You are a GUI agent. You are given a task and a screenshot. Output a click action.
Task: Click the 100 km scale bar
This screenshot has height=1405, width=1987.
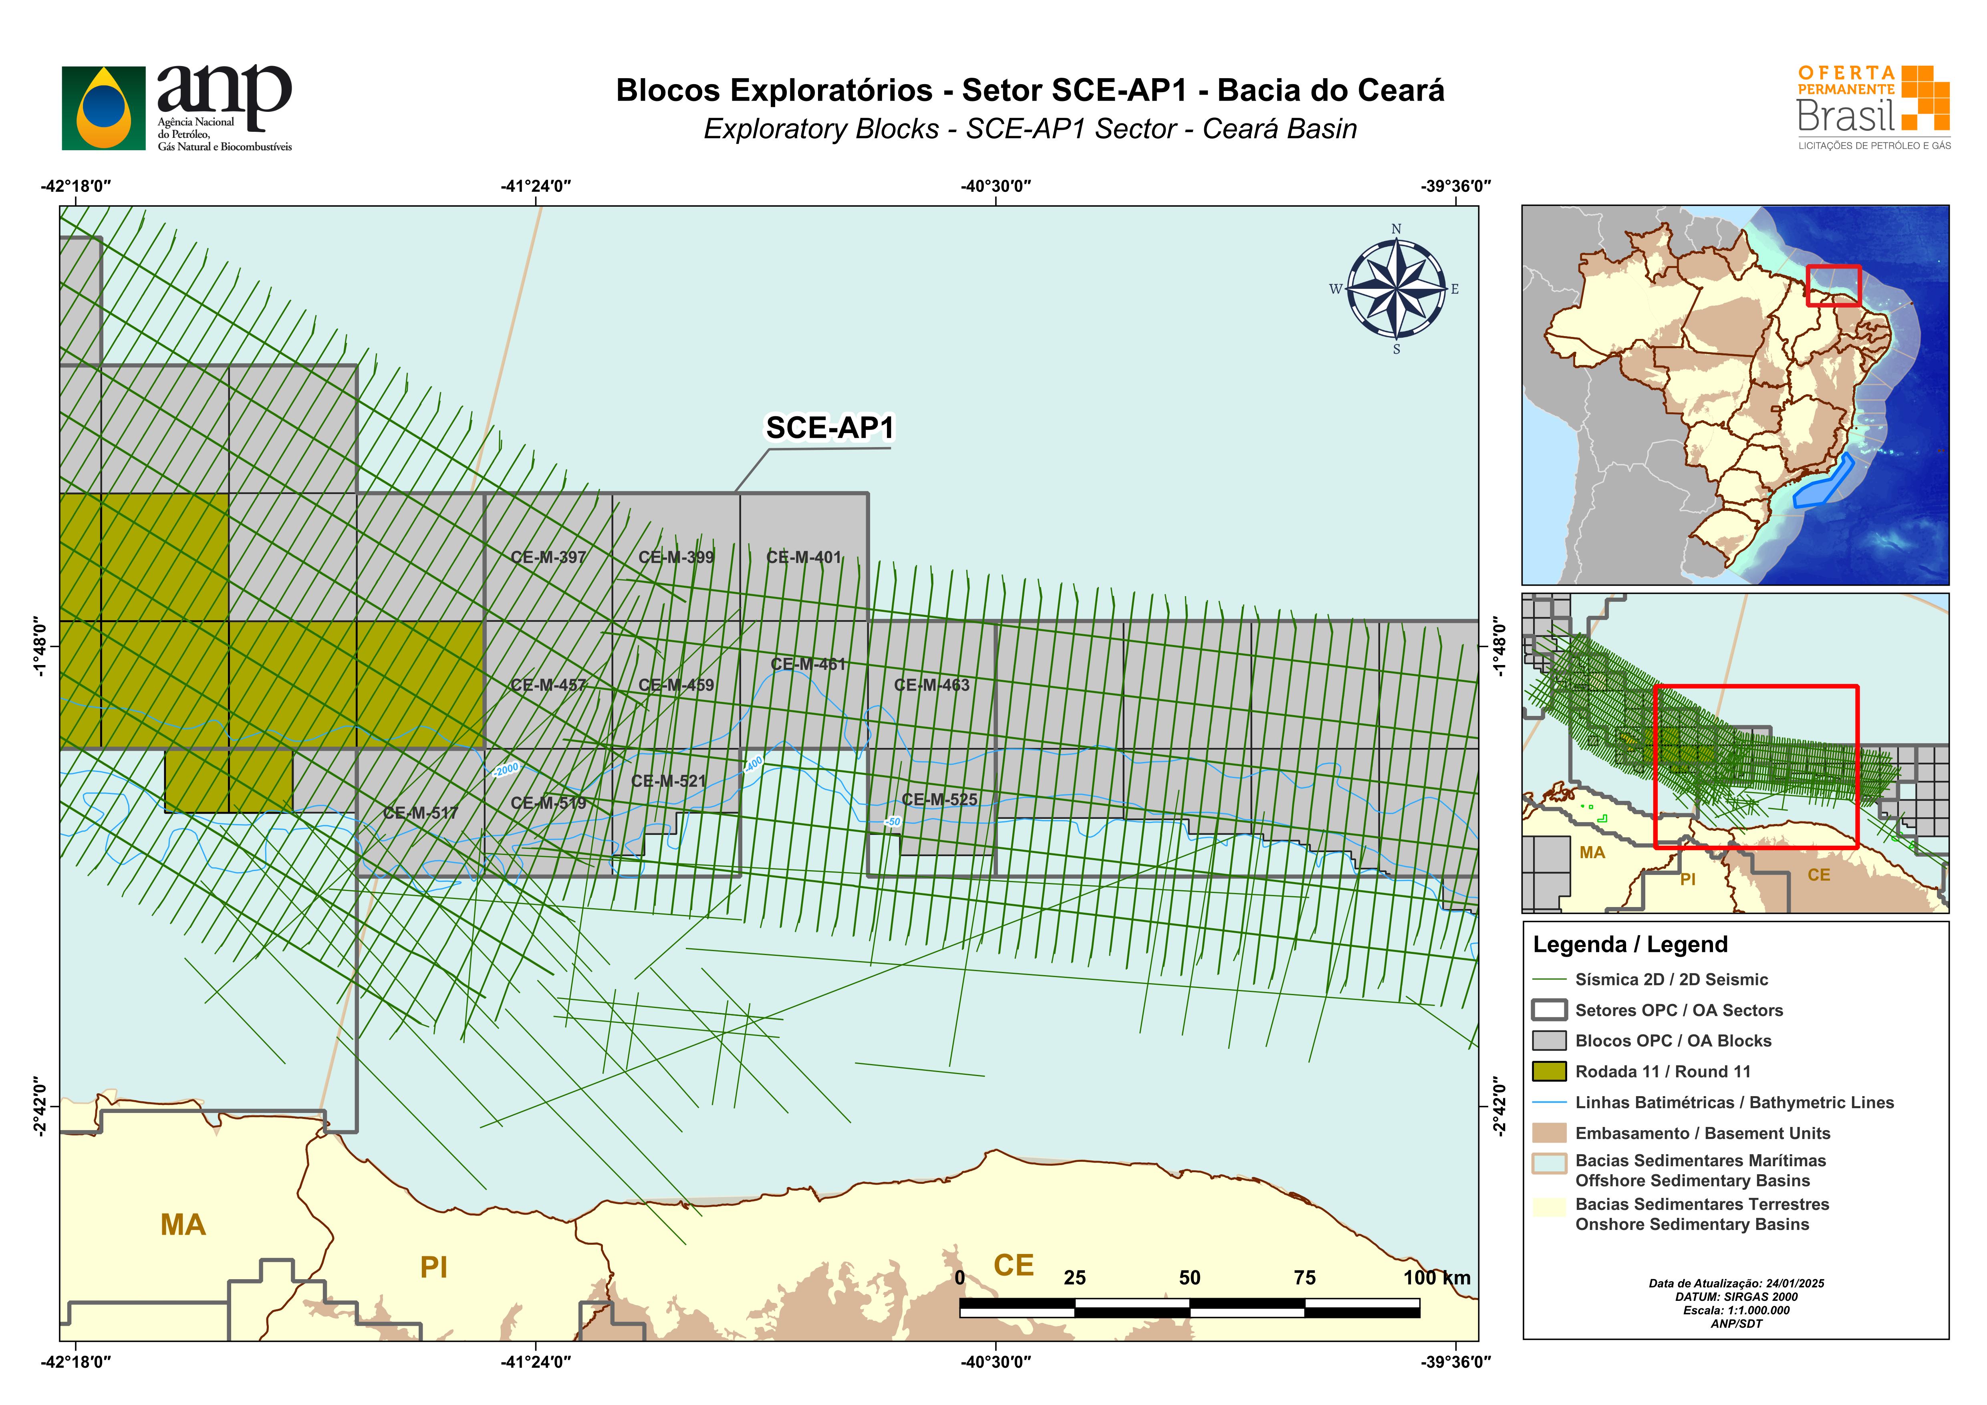pos(1189,1307)
